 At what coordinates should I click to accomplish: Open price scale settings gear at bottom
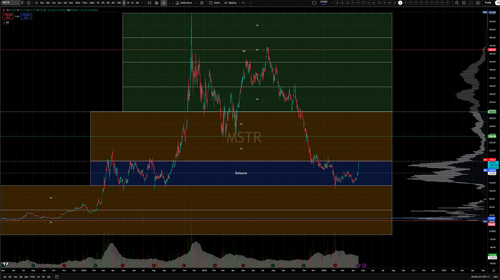pos(494,271)
